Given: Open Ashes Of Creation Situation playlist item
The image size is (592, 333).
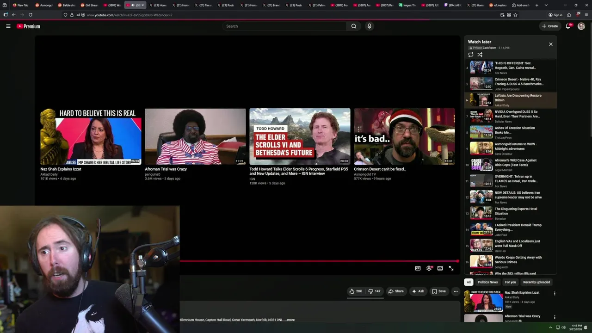Looking at the screenshot, I should (511, 132).
